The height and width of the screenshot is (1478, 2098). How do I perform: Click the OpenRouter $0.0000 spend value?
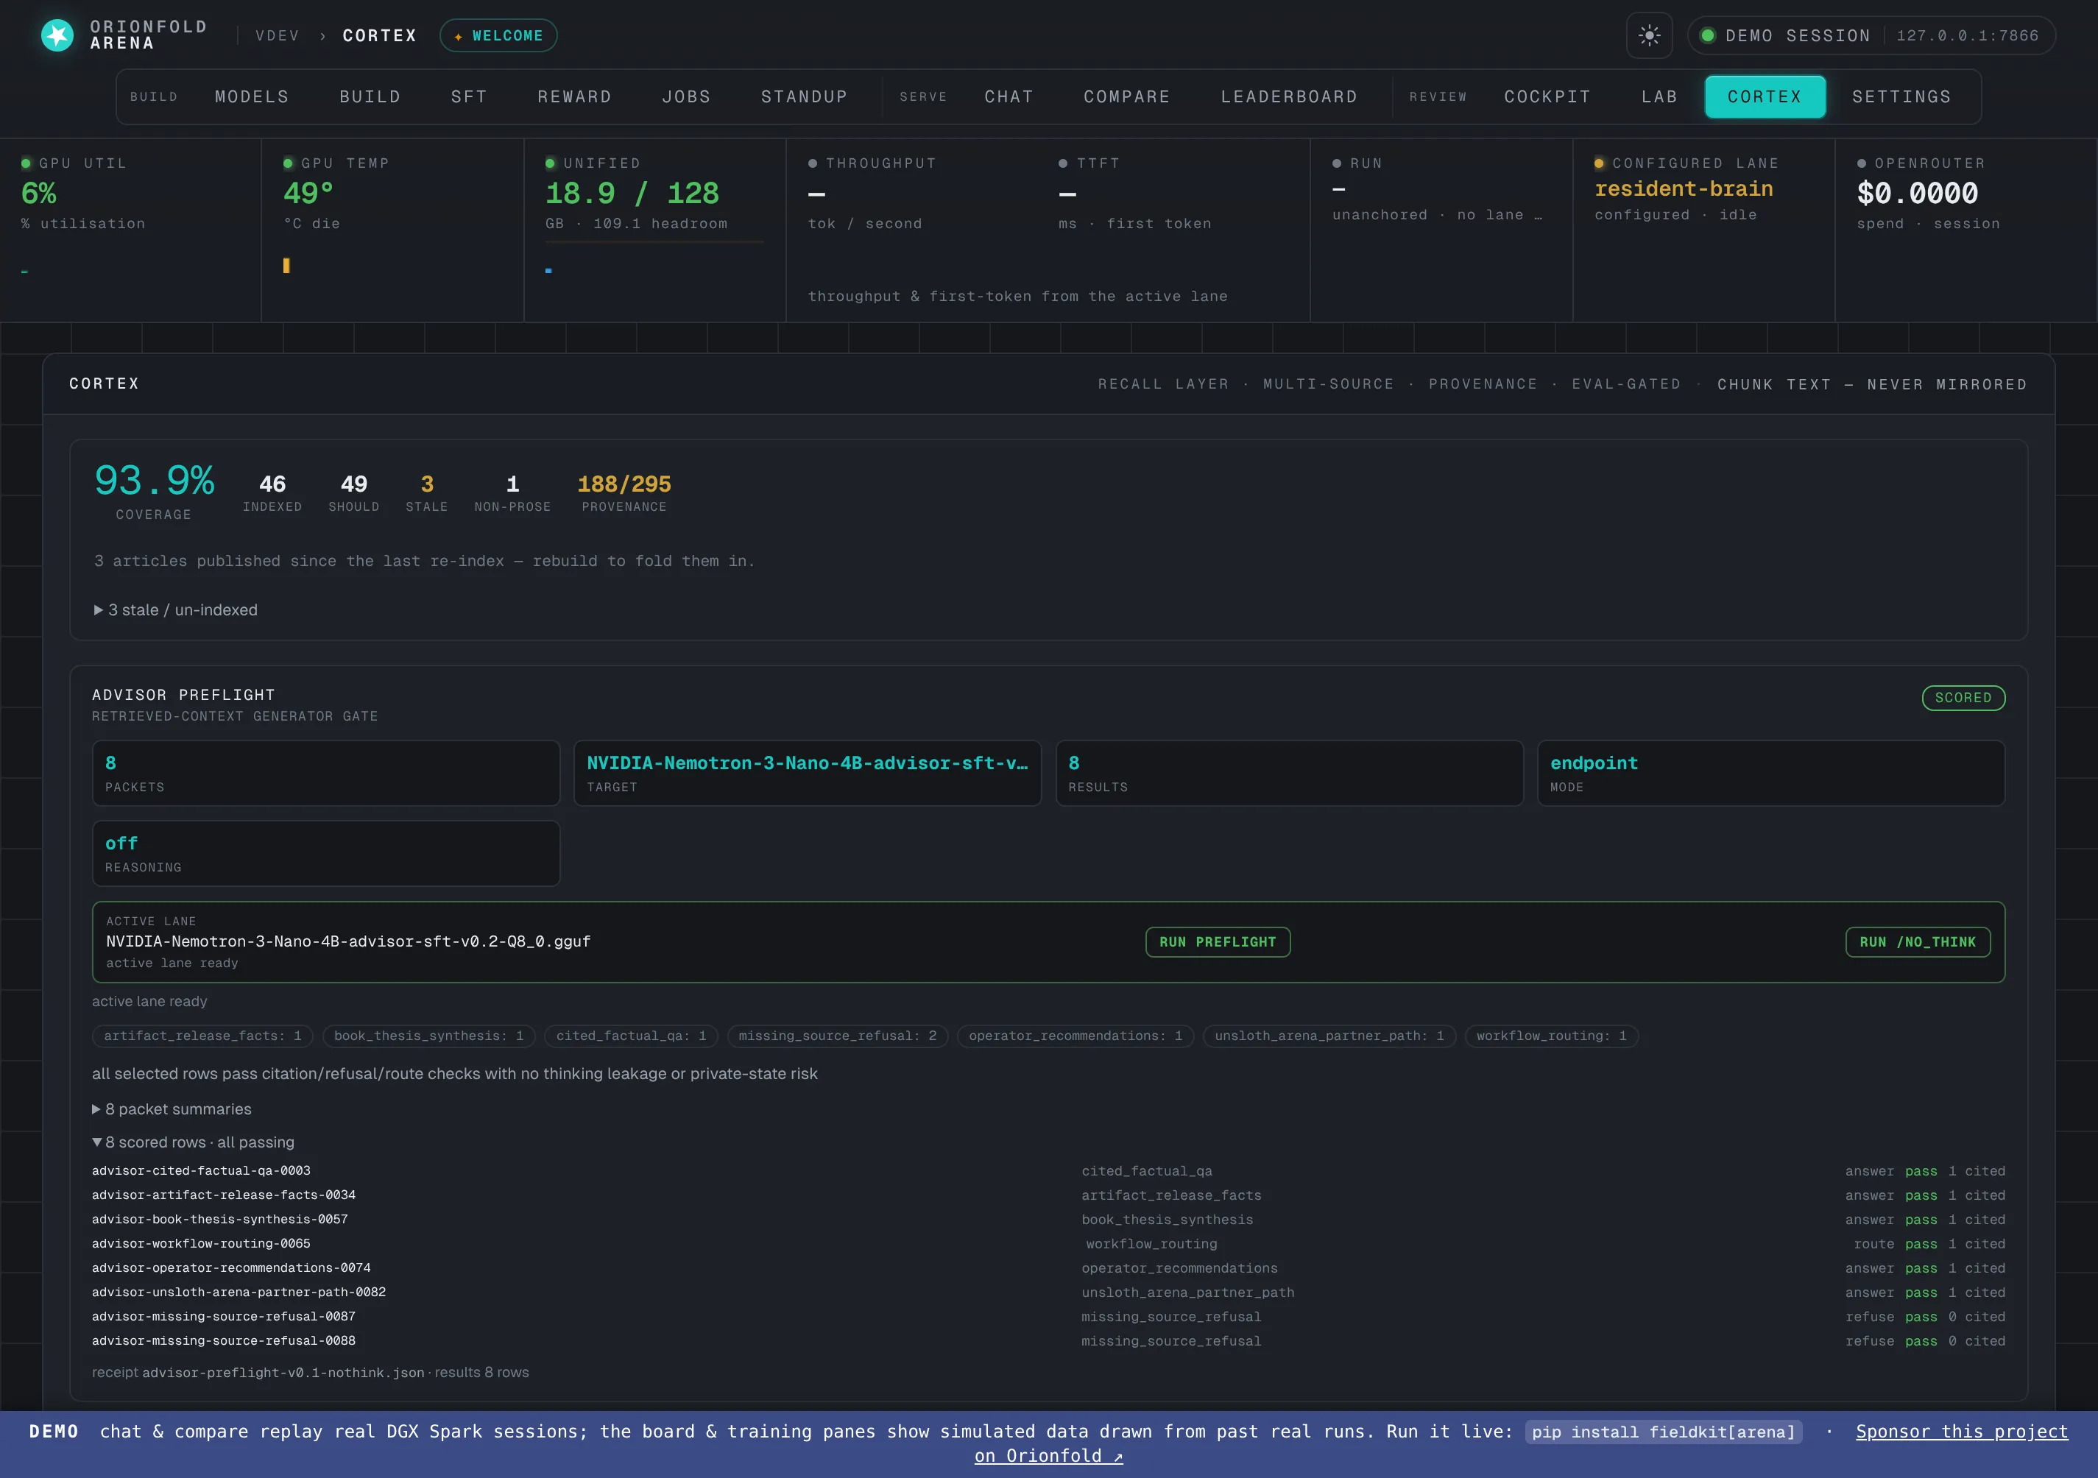[1917, 194]
